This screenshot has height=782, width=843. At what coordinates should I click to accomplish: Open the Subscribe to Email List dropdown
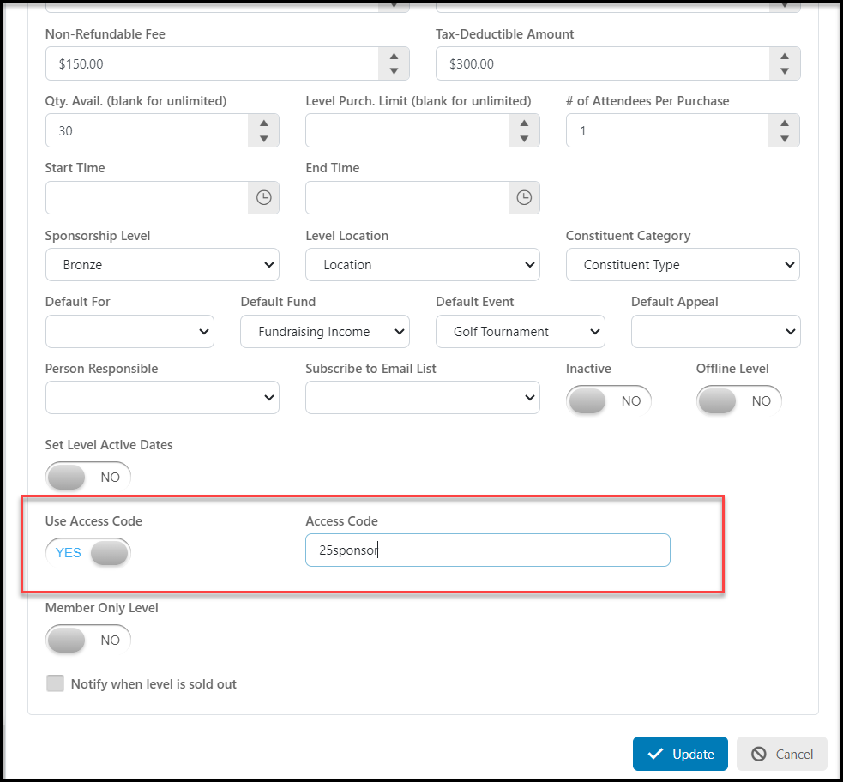423,397
